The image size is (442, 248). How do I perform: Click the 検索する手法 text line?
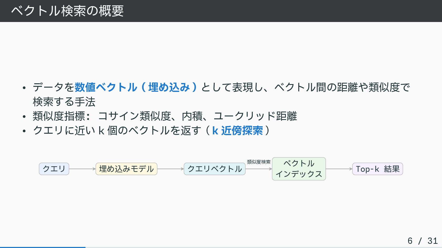[64, 102]
